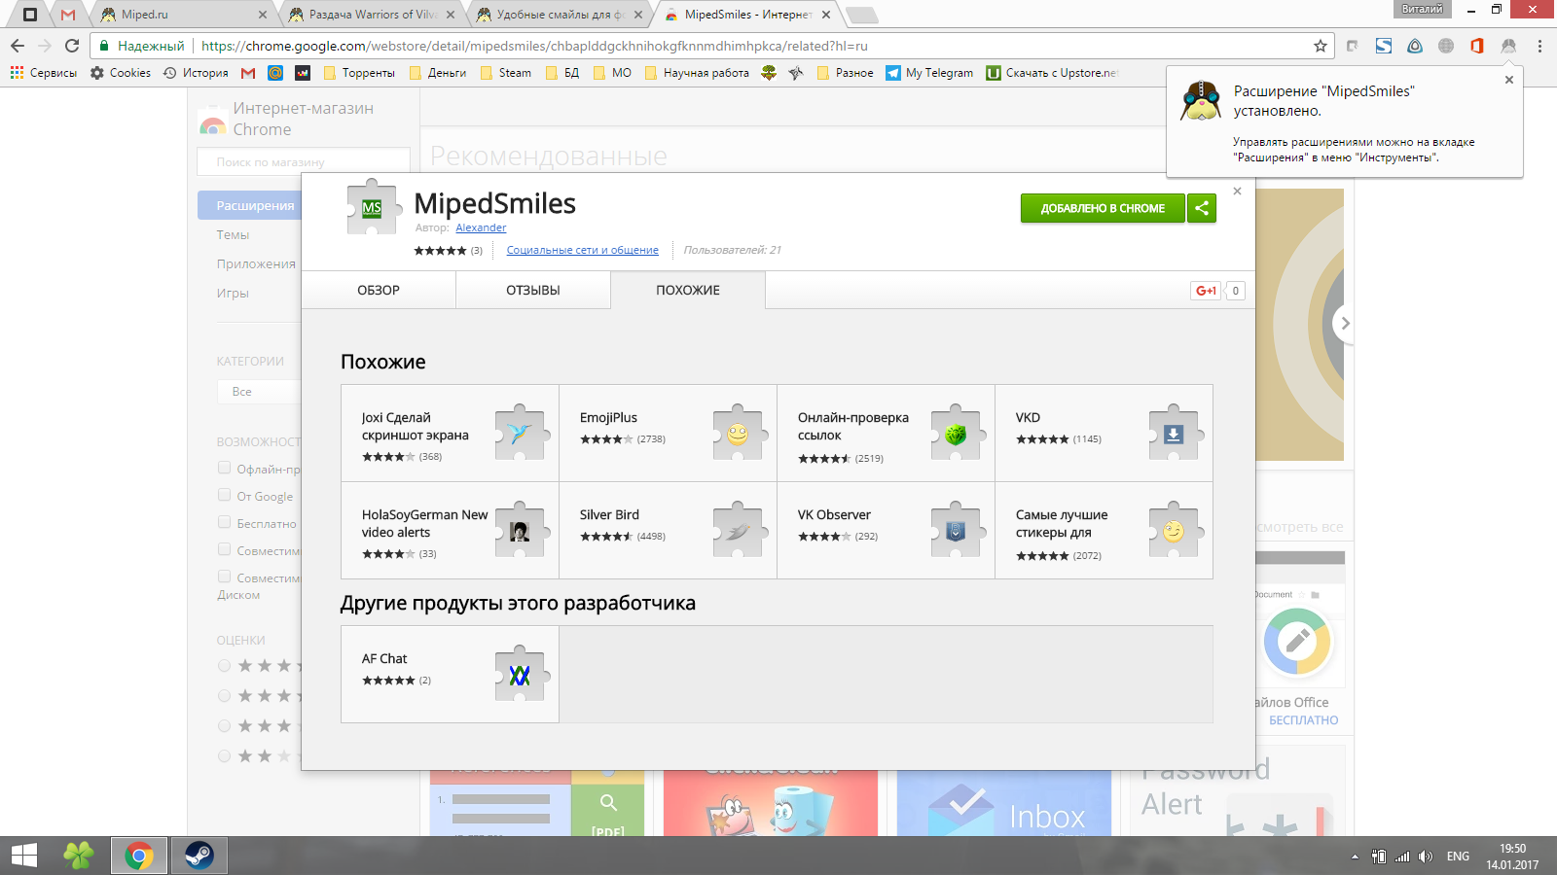Click the volume icon in system tray

(x=1426, y=857)
